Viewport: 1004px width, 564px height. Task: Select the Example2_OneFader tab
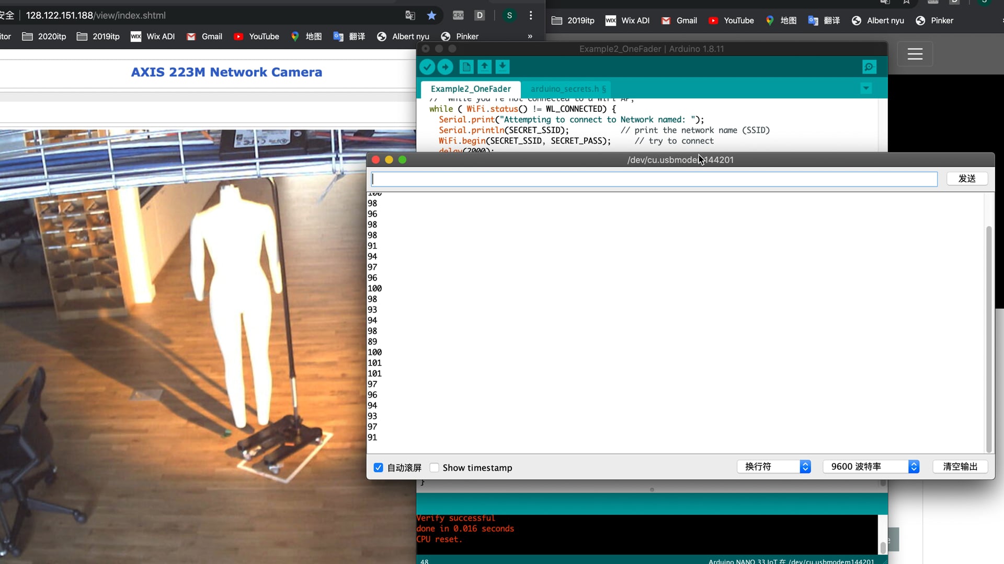tap(471, 89)
